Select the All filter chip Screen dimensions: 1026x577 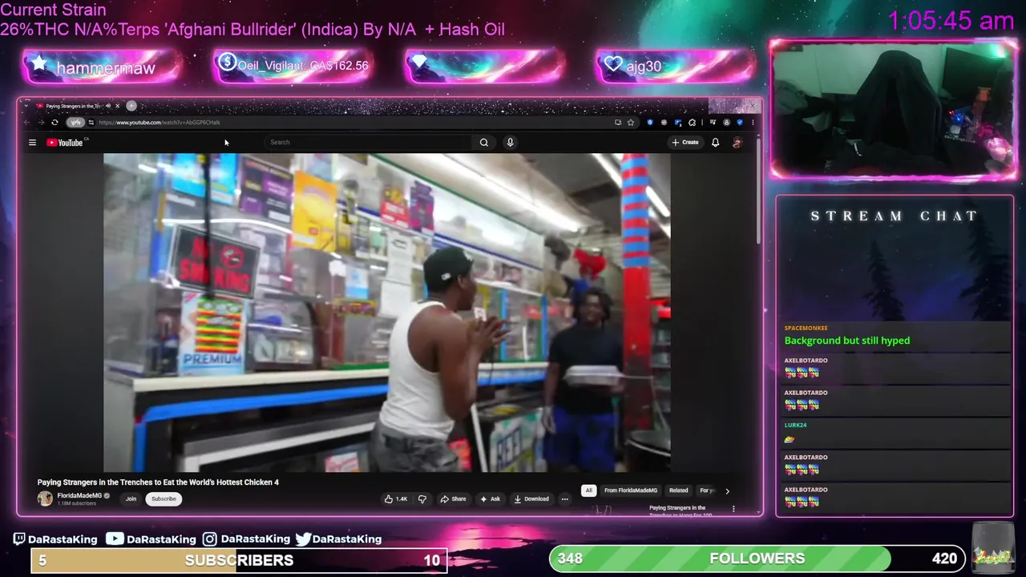tap(588, 490)
